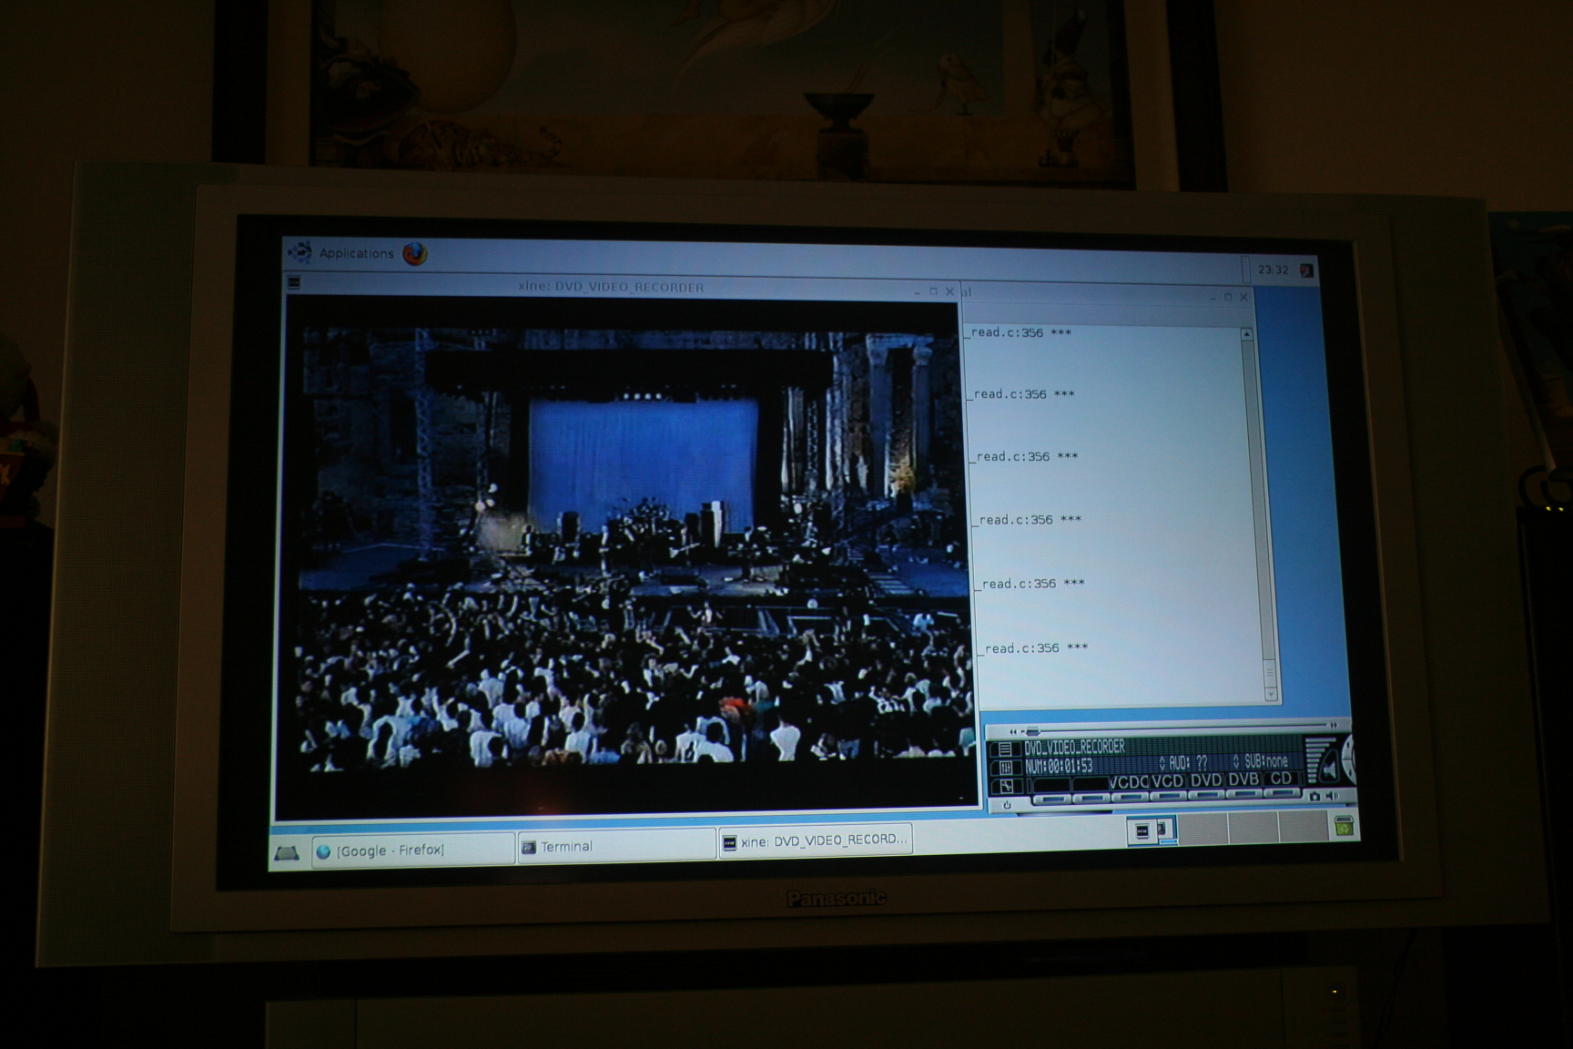
Task: Open the trash icon in bottom panel
Action: [1344, 826]
